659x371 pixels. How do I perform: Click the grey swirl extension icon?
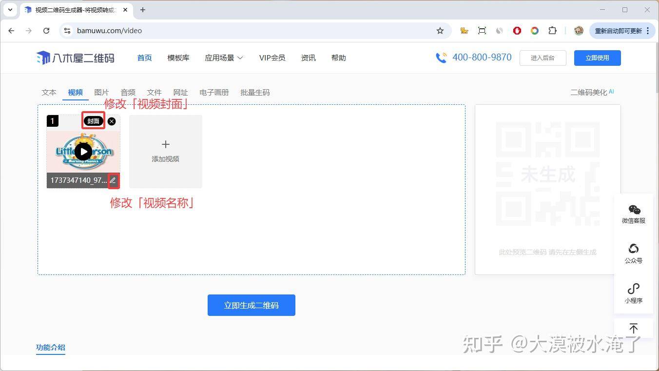coord(500,31)
